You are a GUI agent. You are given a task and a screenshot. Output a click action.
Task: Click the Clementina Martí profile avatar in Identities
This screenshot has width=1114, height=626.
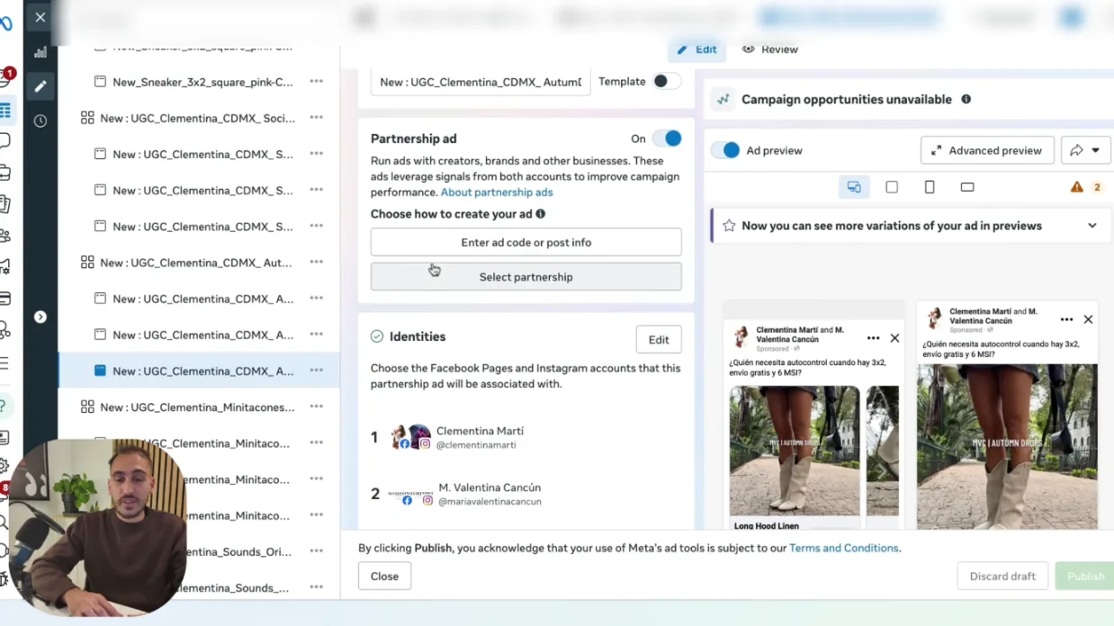point(398,437)
